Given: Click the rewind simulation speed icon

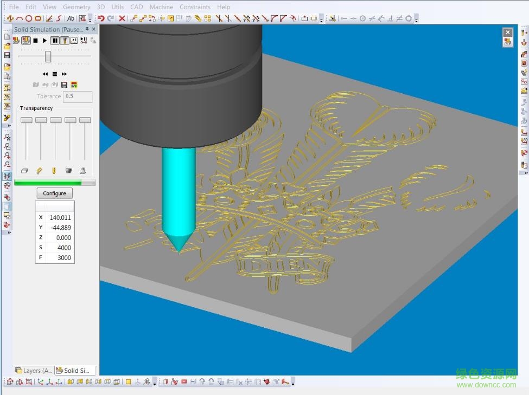Looking at the screenshot, I should [x=45, y=74].
